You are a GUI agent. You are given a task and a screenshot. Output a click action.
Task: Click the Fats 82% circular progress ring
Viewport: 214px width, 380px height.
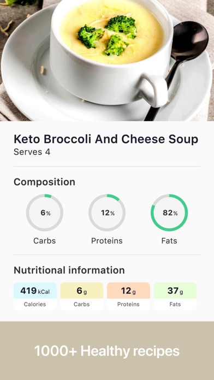tap(169, 213)
